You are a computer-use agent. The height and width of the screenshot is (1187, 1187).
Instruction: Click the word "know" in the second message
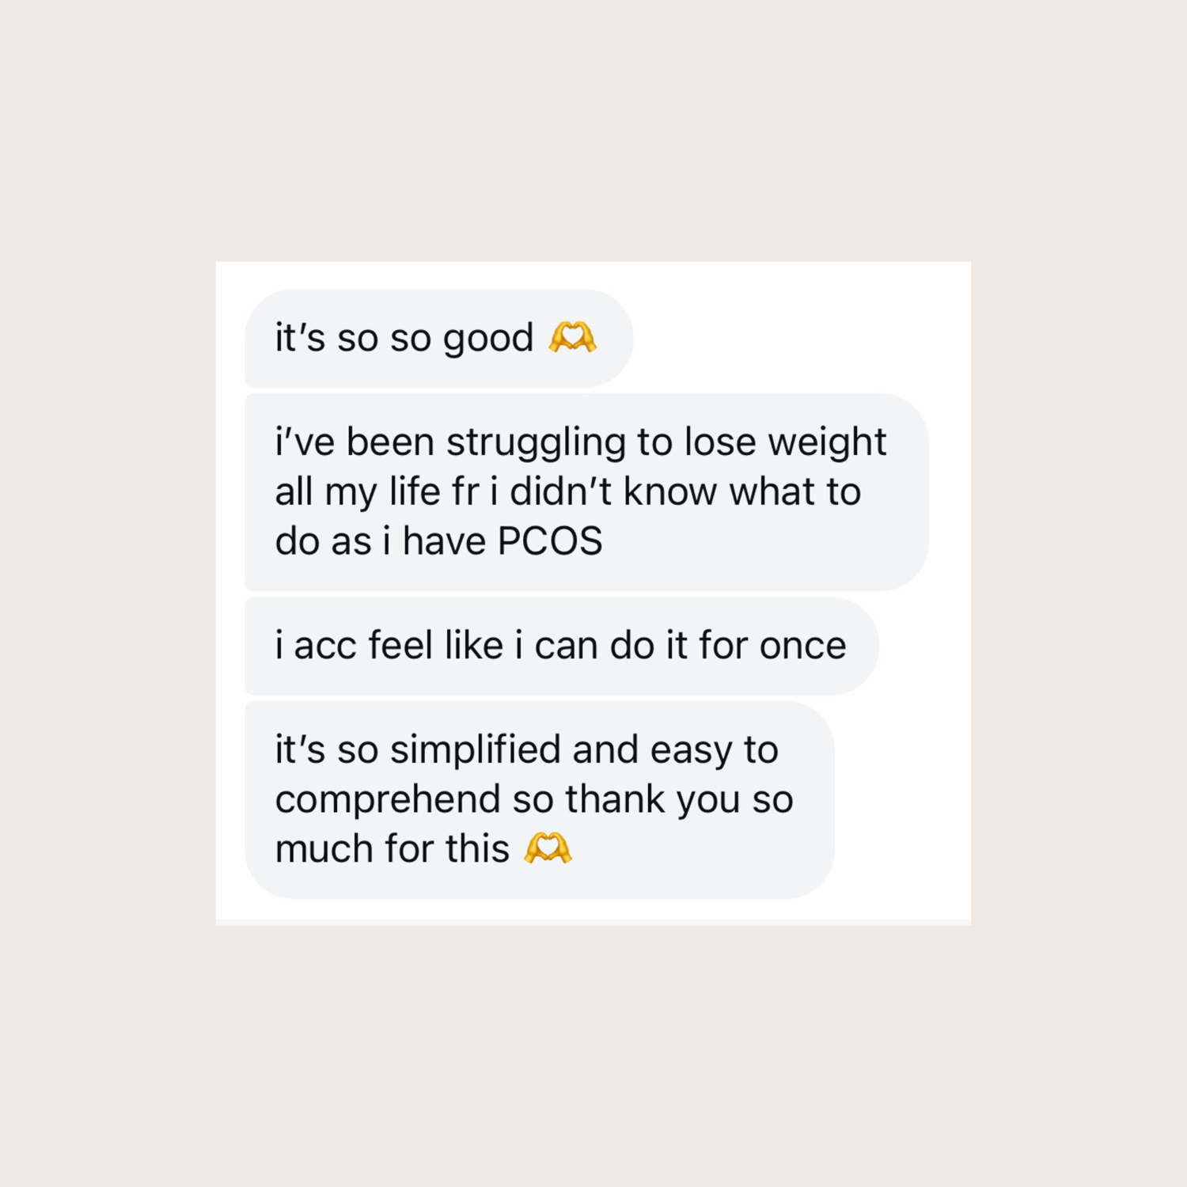tap(669, 491)
